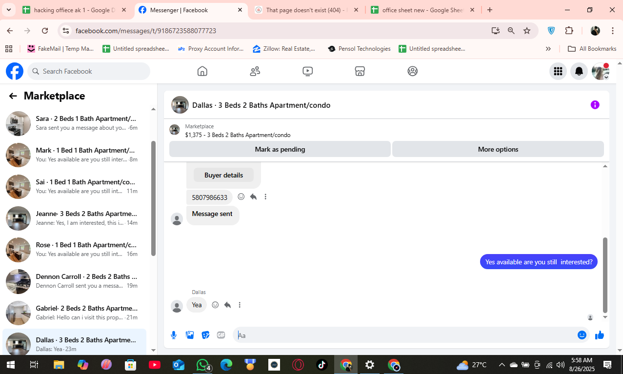Screen dimensions: 623x374
Task: Click the address bar URL
Action: click(x=146, y=31)
